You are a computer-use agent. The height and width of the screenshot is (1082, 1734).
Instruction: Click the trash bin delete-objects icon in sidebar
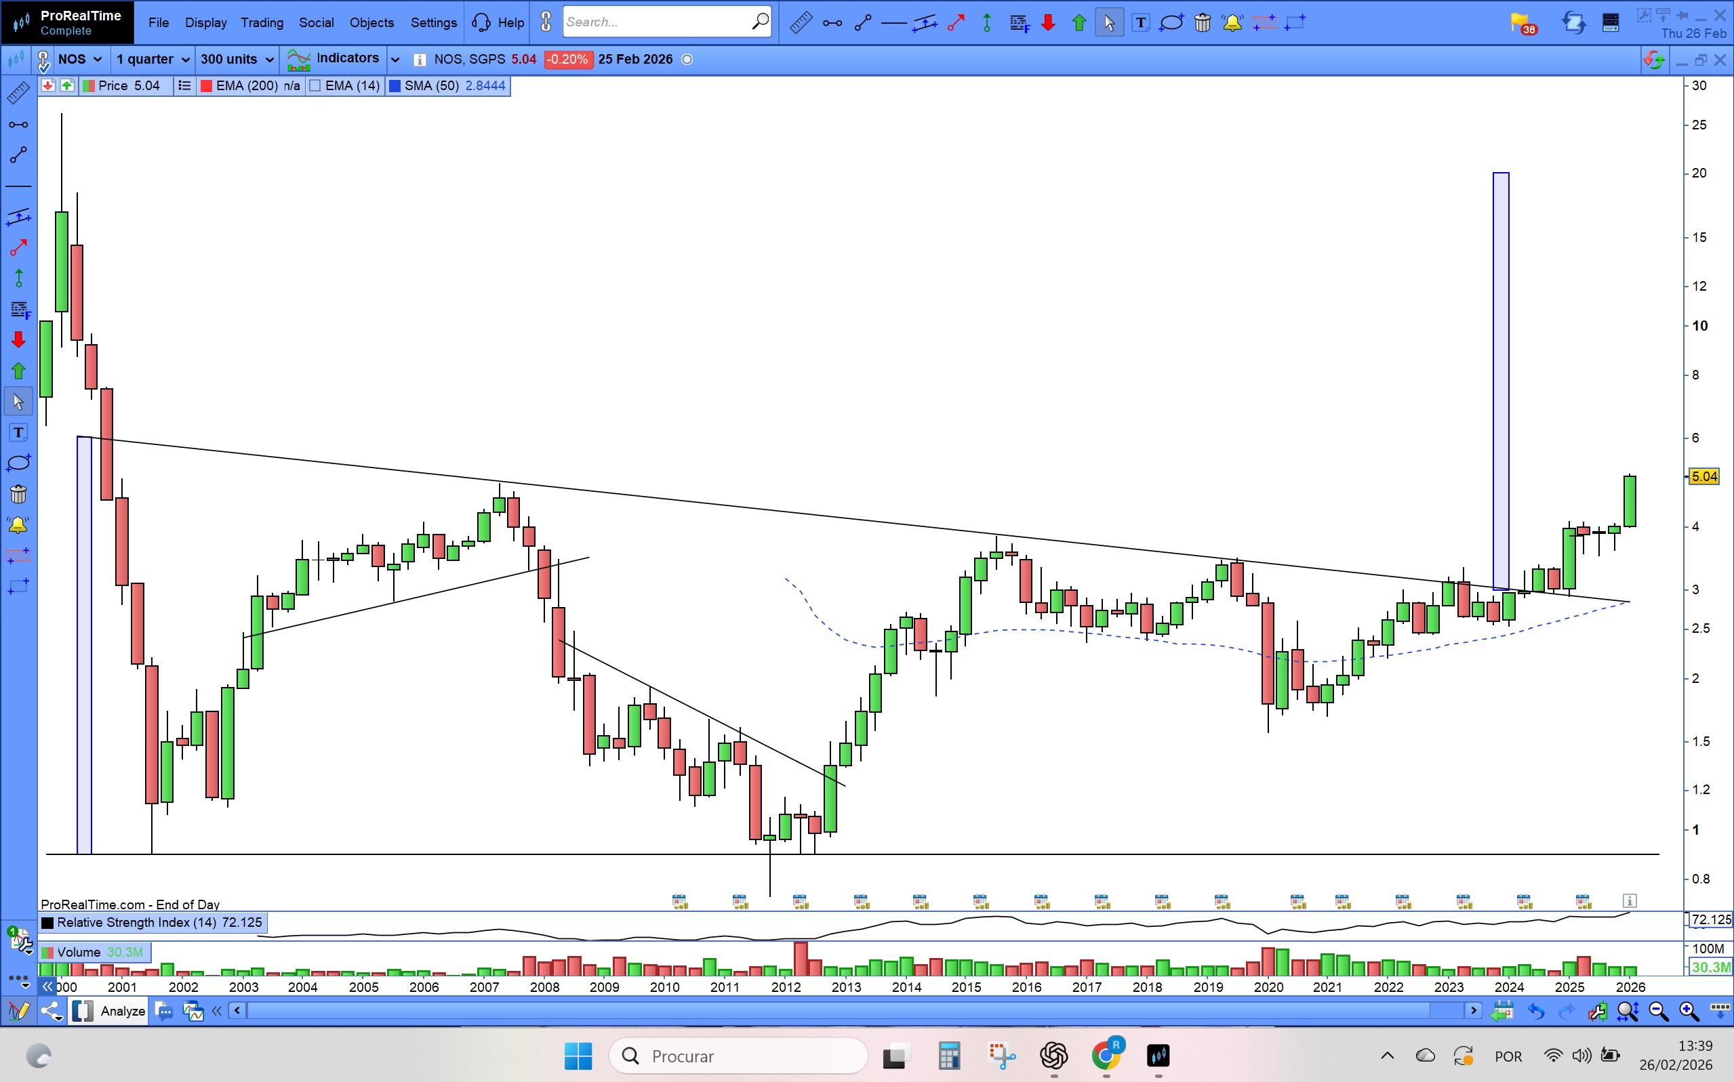[x=18, y=495]
